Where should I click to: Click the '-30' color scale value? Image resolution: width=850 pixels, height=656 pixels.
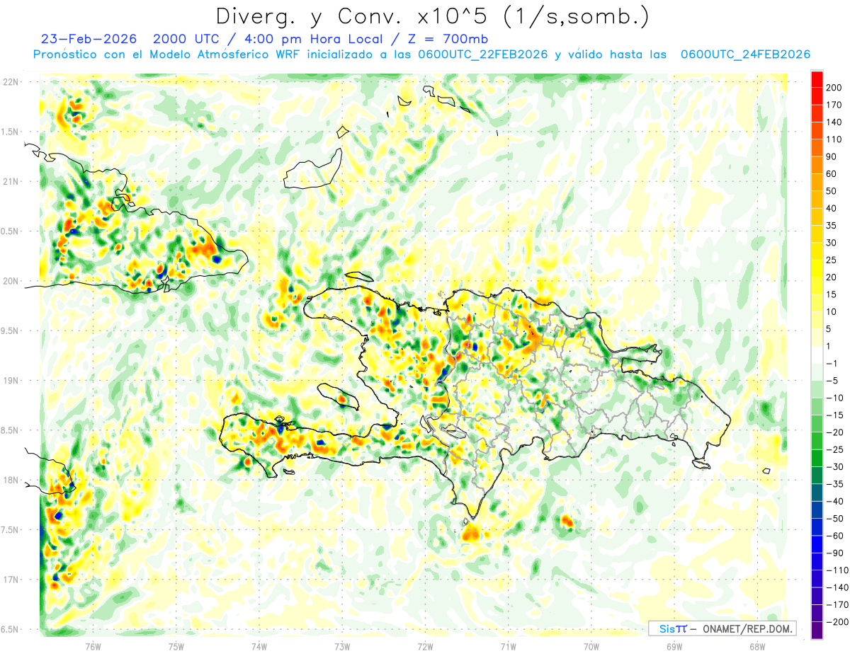coord(834,467)
